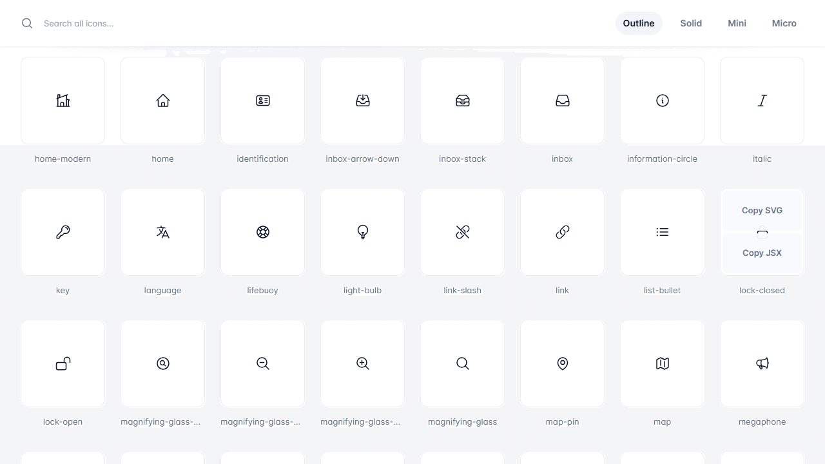The width and height of the screenshot is (825, 464).
Task: Switch to the Solid icon style
Action: pos(691,23)
